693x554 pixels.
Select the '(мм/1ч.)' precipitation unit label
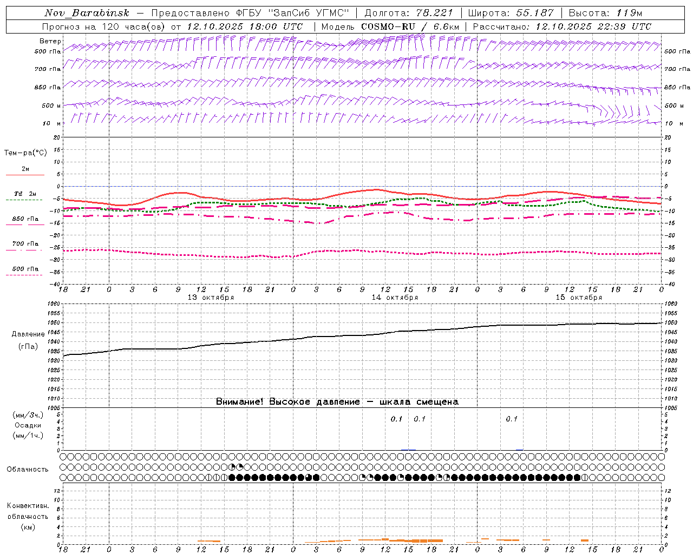[28, 436]
